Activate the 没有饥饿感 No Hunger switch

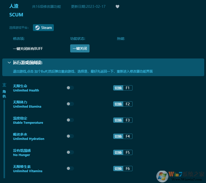(x=70, y=152)
